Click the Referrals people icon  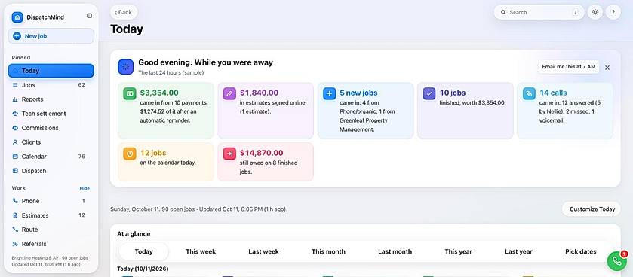tap(15, 244)
